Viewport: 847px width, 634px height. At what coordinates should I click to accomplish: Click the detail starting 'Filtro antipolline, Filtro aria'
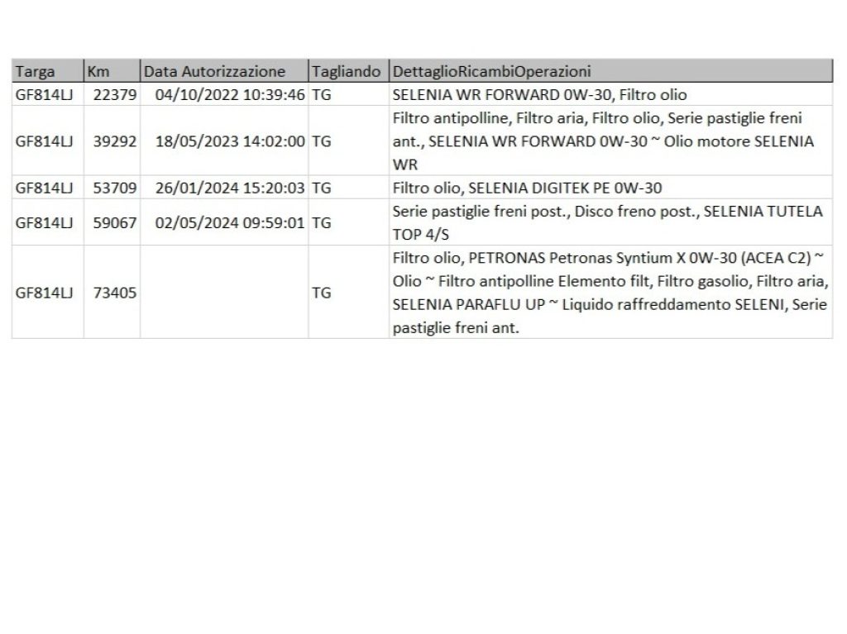pos(611,141)
